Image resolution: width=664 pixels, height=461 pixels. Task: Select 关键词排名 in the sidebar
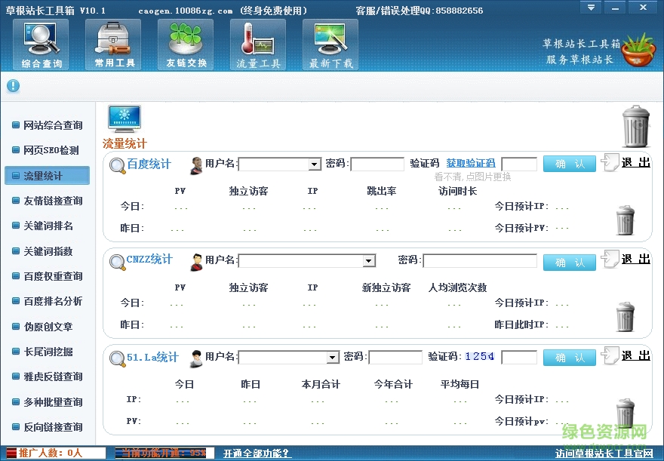coord(48,226)
